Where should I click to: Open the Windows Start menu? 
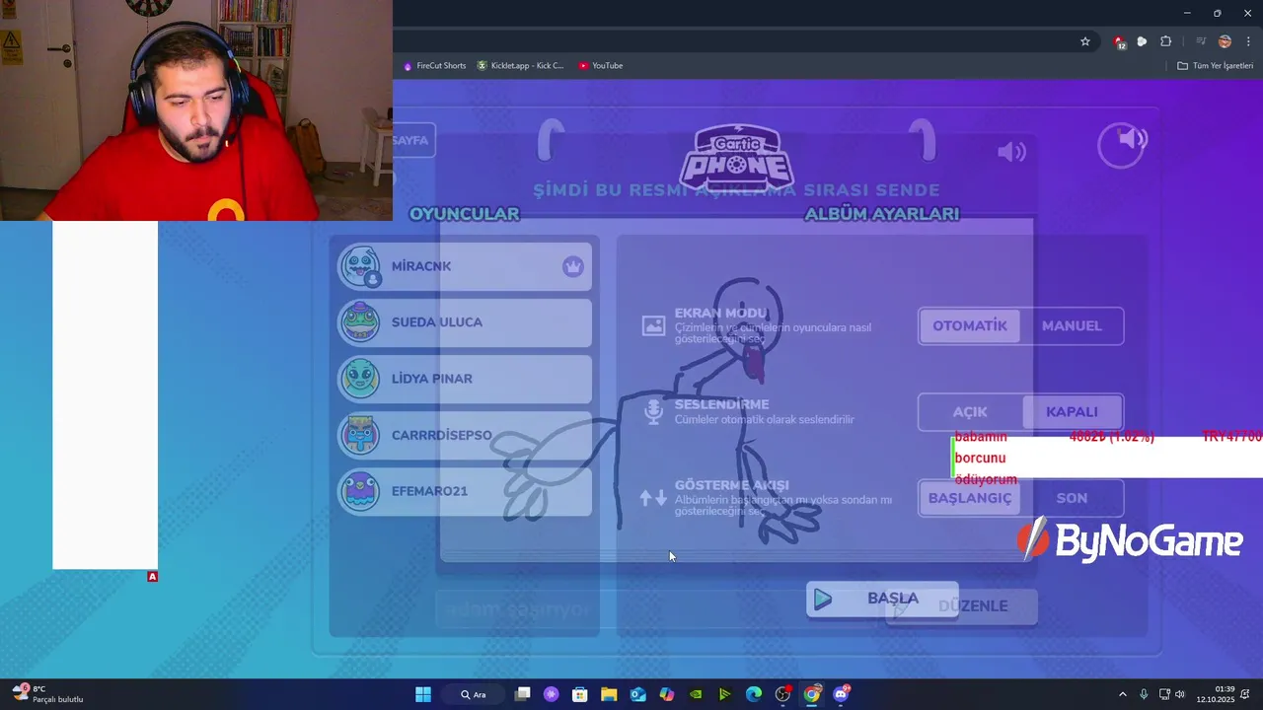tap(423, 694)
